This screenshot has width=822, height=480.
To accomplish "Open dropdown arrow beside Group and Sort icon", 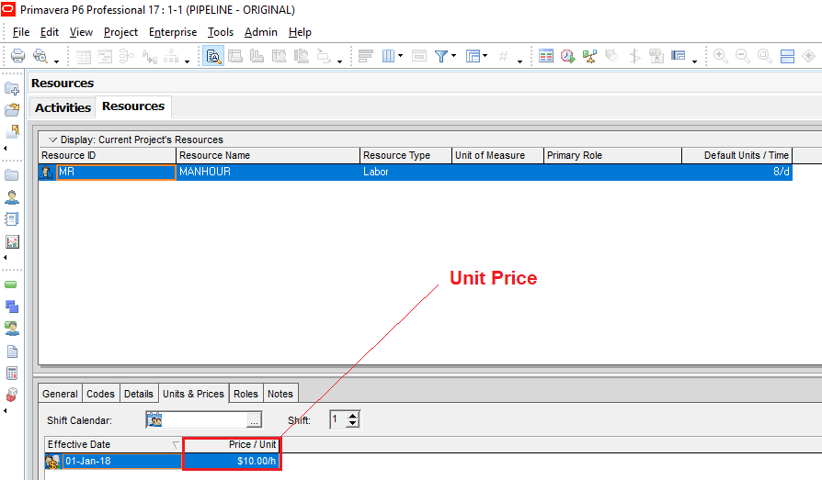I will [485, 55].
